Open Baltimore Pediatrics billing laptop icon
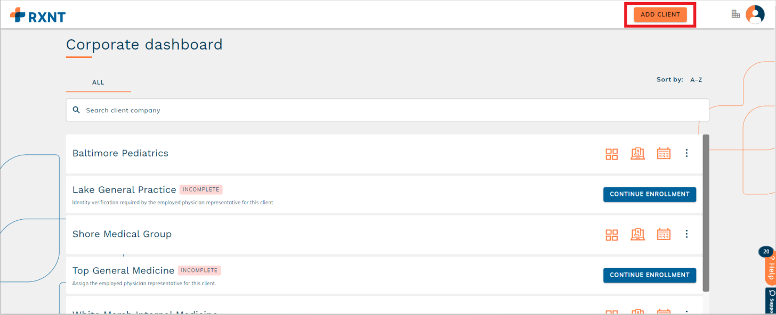The image size is (776, 315). coord(637,154)
